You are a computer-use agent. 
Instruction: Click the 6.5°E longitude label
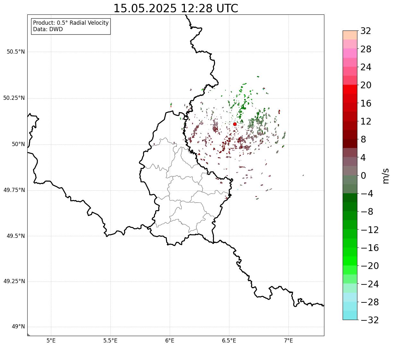click(229, 341)
